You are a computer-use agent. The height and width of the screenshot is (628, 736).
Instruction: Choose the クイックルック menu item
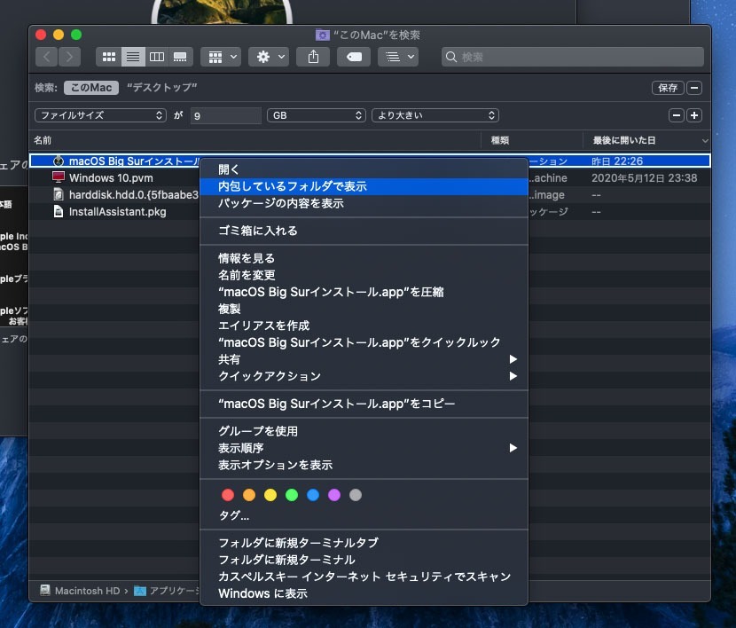[x=364, y=342]
